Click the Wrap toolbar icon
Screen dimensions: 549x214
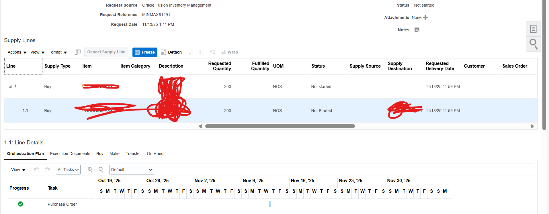point(229,52)
